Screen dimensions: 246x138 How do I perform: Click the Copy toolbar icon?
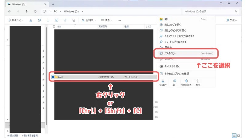39,20
